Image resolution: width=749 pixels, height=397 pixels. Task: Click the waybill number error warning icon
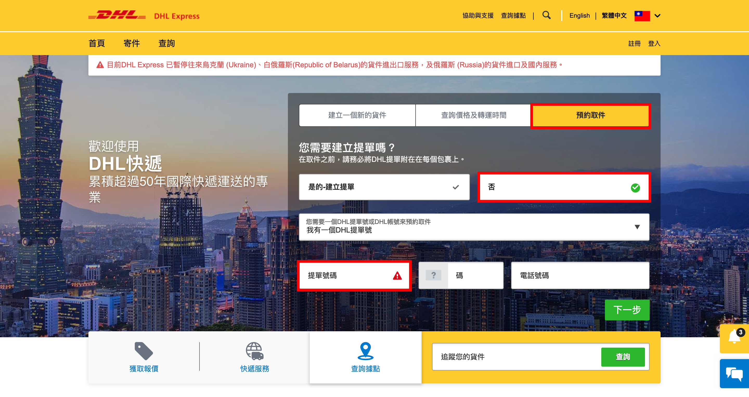tap(397, 276)
